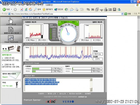The width and height of the screenshot is (140, 105).
Task: Click the Stop loading icon
Action: click(22, 9)
